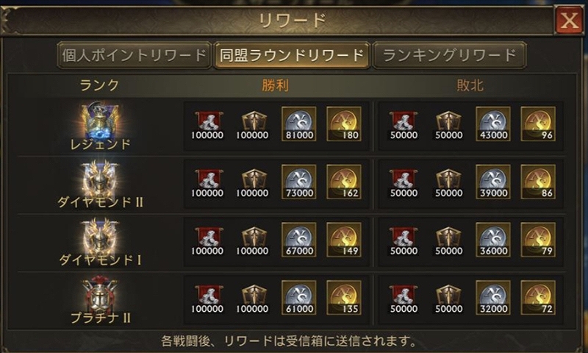Select the 同盟ラウンドリワード tab
The width and height of the screenshot is (588, 353).
292,55
